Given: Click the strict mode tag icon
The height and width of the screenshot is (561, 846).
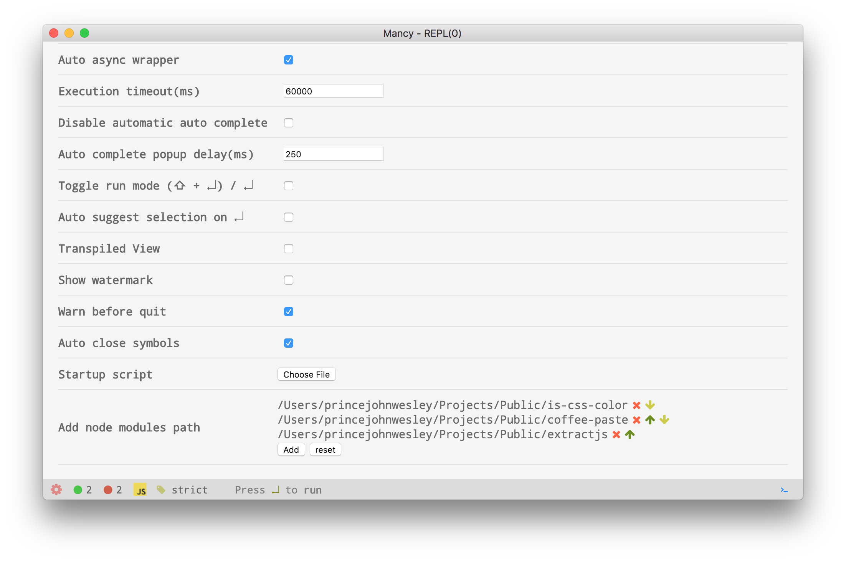Looking at the screenshot, I should 161,490.
